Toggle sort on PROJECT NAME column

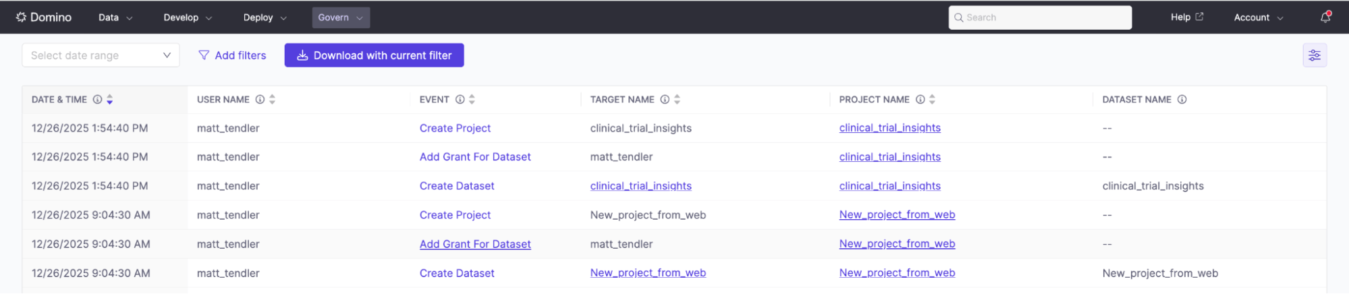(932, 100)
